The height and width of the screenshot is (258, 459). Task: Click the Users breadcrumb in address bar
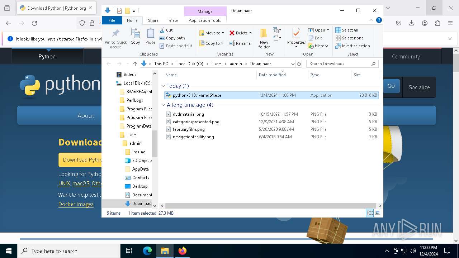(217, 64)
